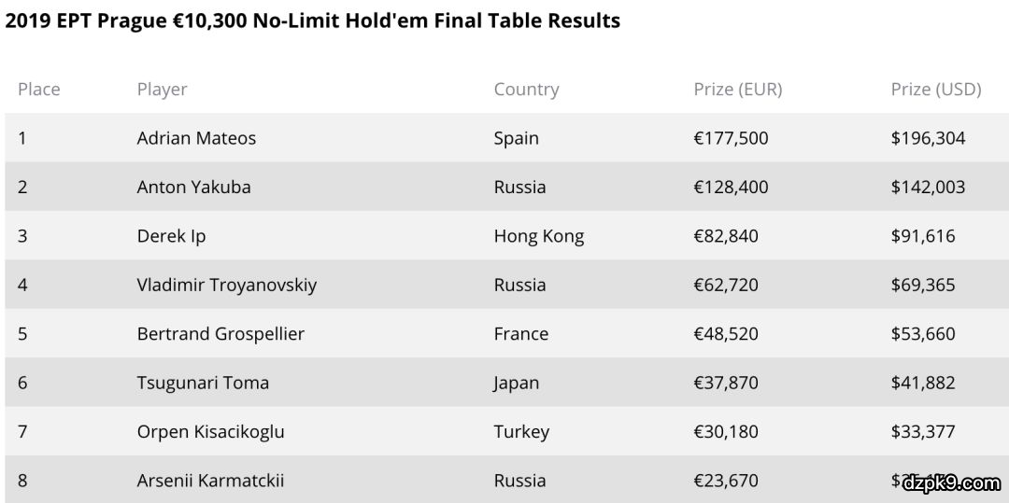Click the $142,003 USD prize cell
The image size is (1009, 503).
tap(928, 187)
